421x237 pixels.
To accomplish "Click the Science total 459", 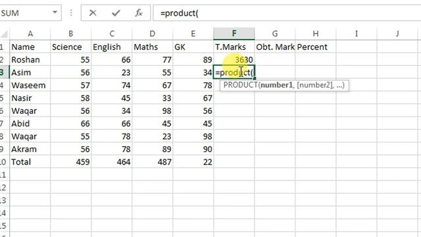I will [71, 162].
